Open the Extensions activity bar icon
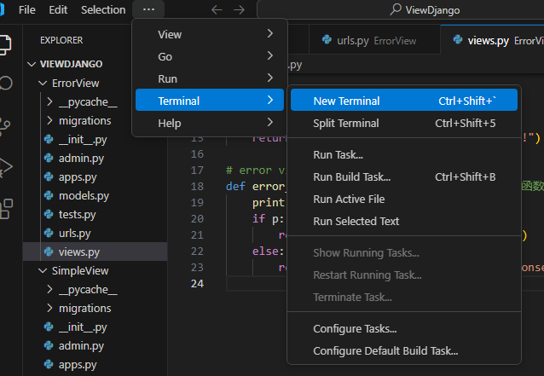 click(x=6, y=209)
